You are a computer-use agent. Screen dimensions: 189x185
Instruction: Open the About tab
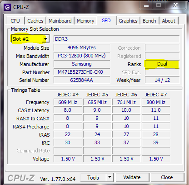coord(169,21)
